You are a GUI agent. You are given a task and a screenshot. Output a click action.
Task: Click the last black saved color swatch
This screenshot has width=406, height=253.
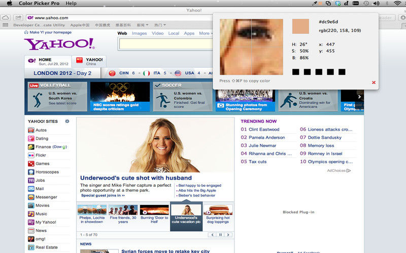coord(342,72)
